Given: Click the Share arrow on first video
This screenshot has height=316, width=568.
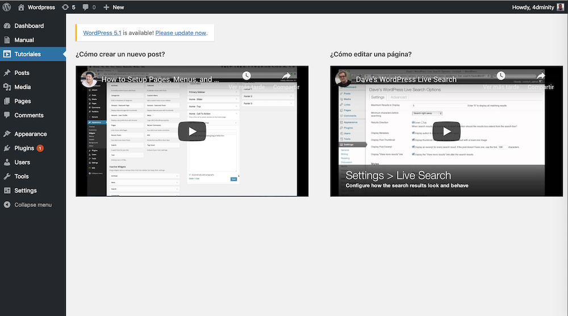Looking at the screenshot, I should click(286, 77).
